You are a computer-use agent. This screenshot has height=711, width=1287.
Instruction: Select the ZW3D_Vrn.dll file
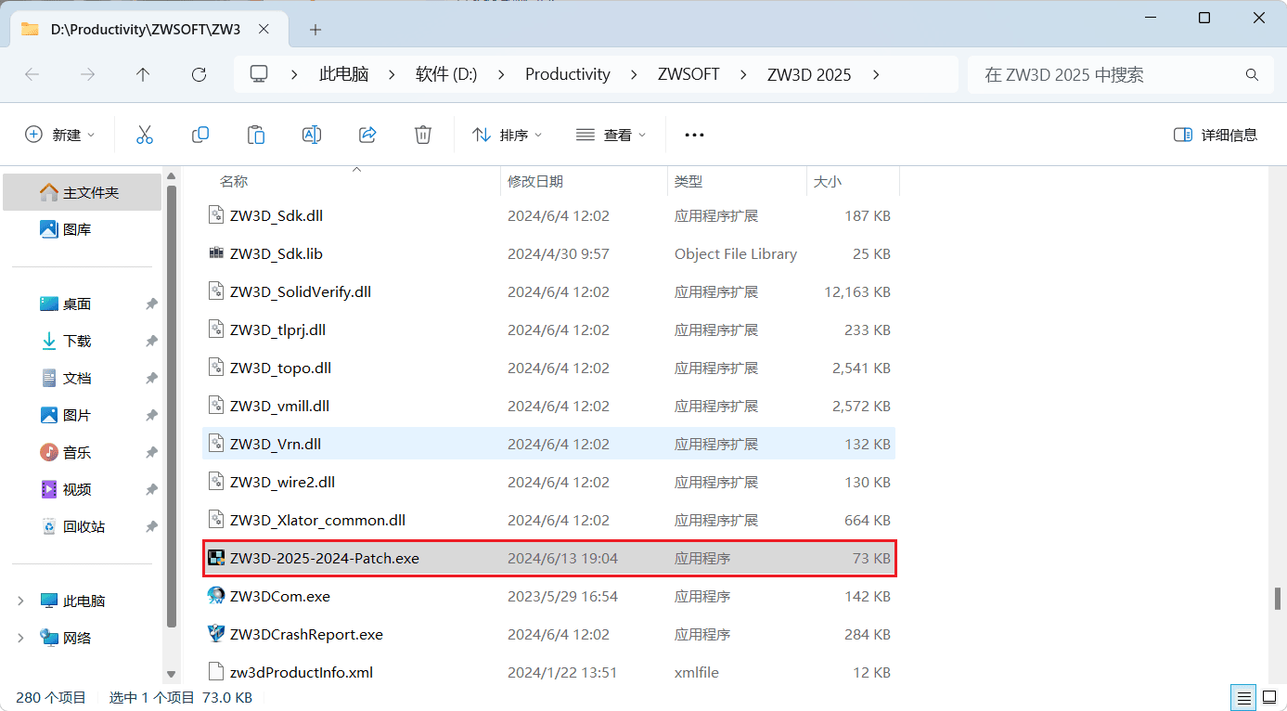549,444
